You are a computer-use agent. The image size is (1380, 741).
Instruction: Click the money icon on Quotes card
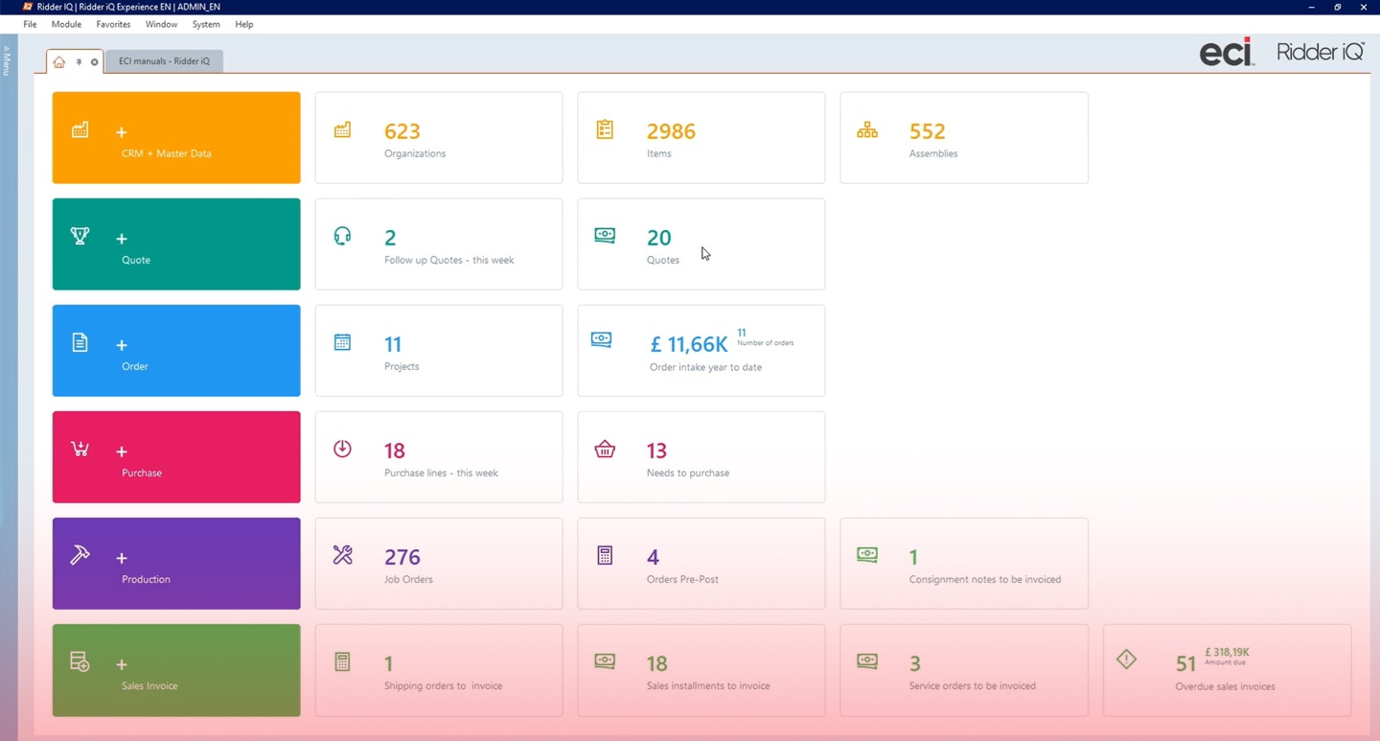605,235
